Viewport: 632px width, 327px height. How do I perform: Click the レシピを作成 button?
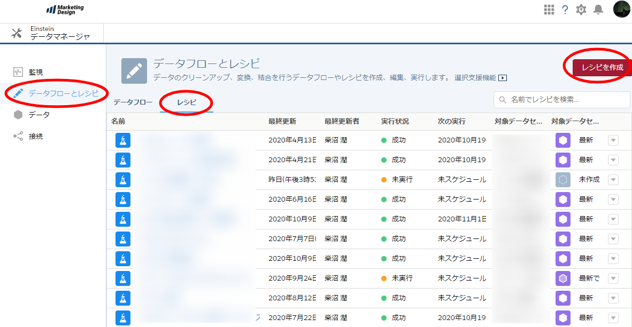[x=602, y=68]
